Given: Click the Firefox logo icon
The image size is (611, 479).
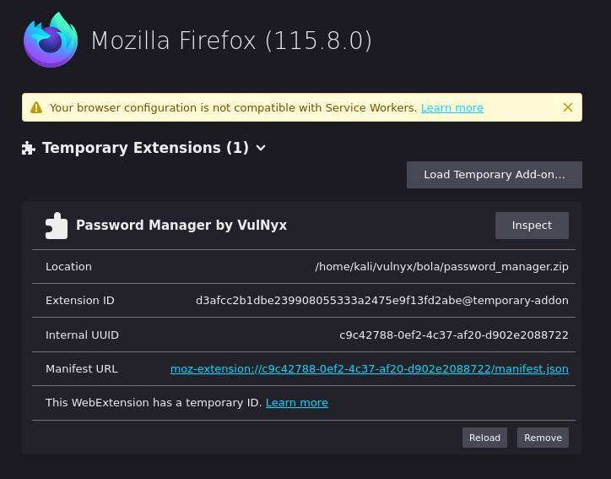Looking at the screenshot, I should pos(51,40).
